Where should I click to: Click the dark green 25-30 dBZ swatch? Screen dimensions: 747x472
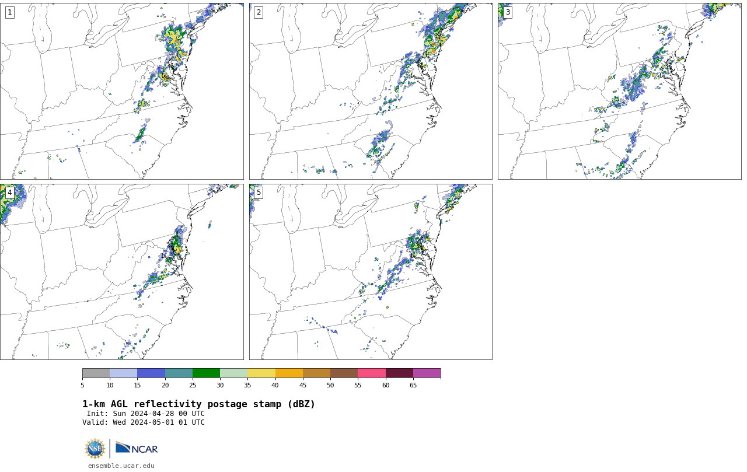click(206, 373)
